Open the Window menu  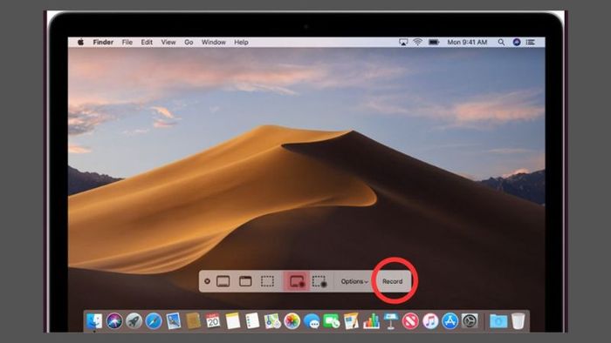click(x=213, y=42)
